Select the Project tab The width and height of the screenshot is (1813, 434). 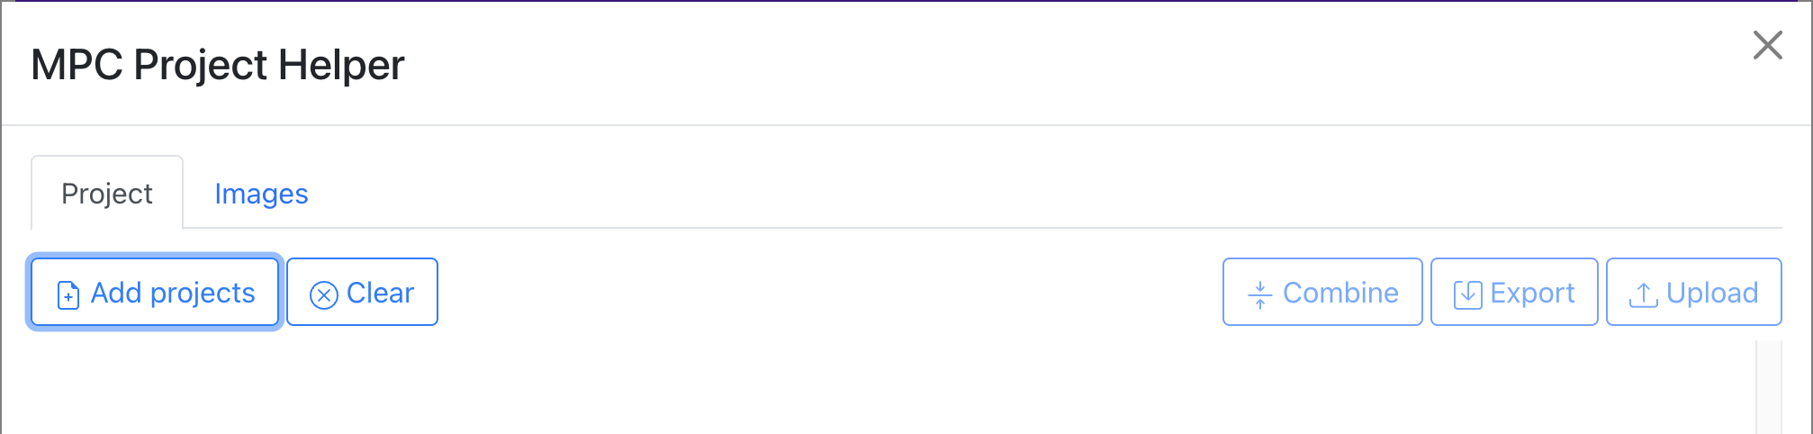(x=107, y=194)
